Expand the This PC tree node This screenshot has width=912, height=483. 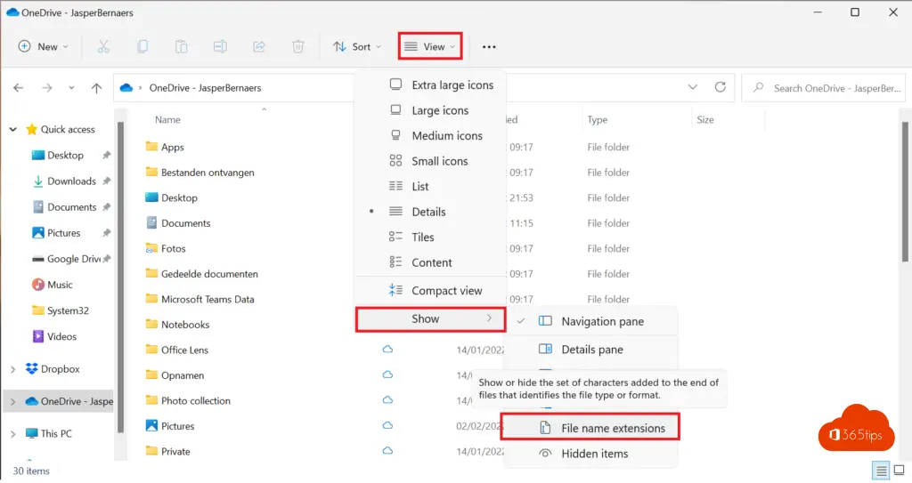(x=12, y=434)
